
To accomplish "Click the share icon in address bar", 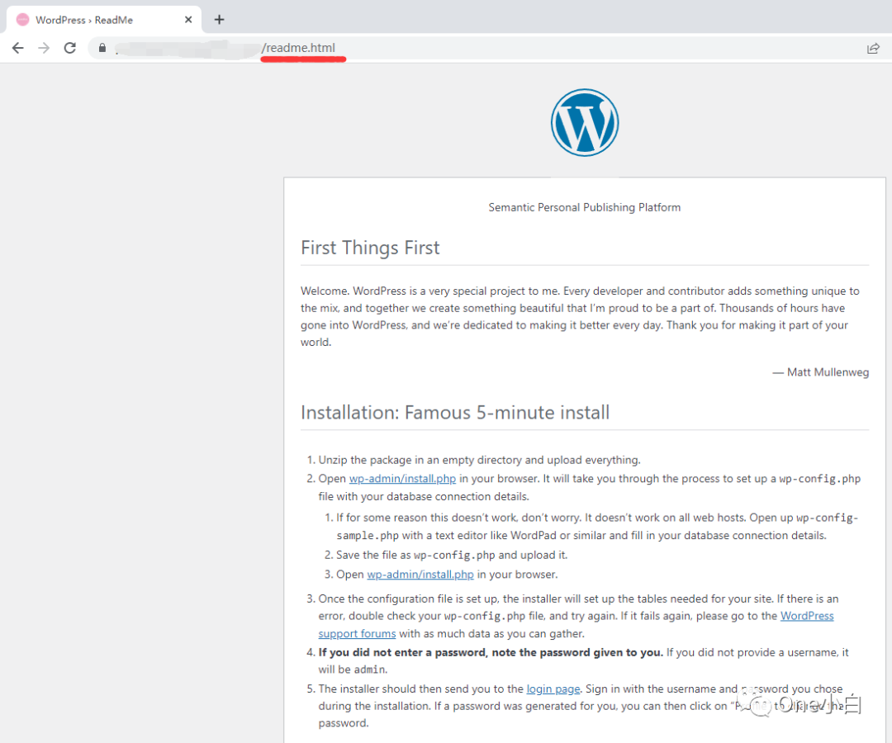I will 873,49.
